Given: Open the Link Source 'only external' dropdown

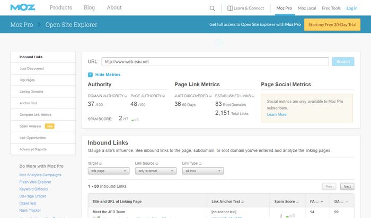Looking at the screenshot, I should (x=156, y=171).
